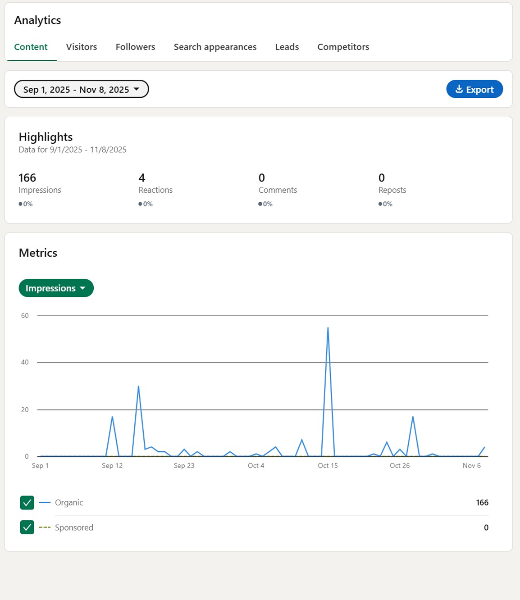Click the Oct 15 spike on the chart

[328, 328]
